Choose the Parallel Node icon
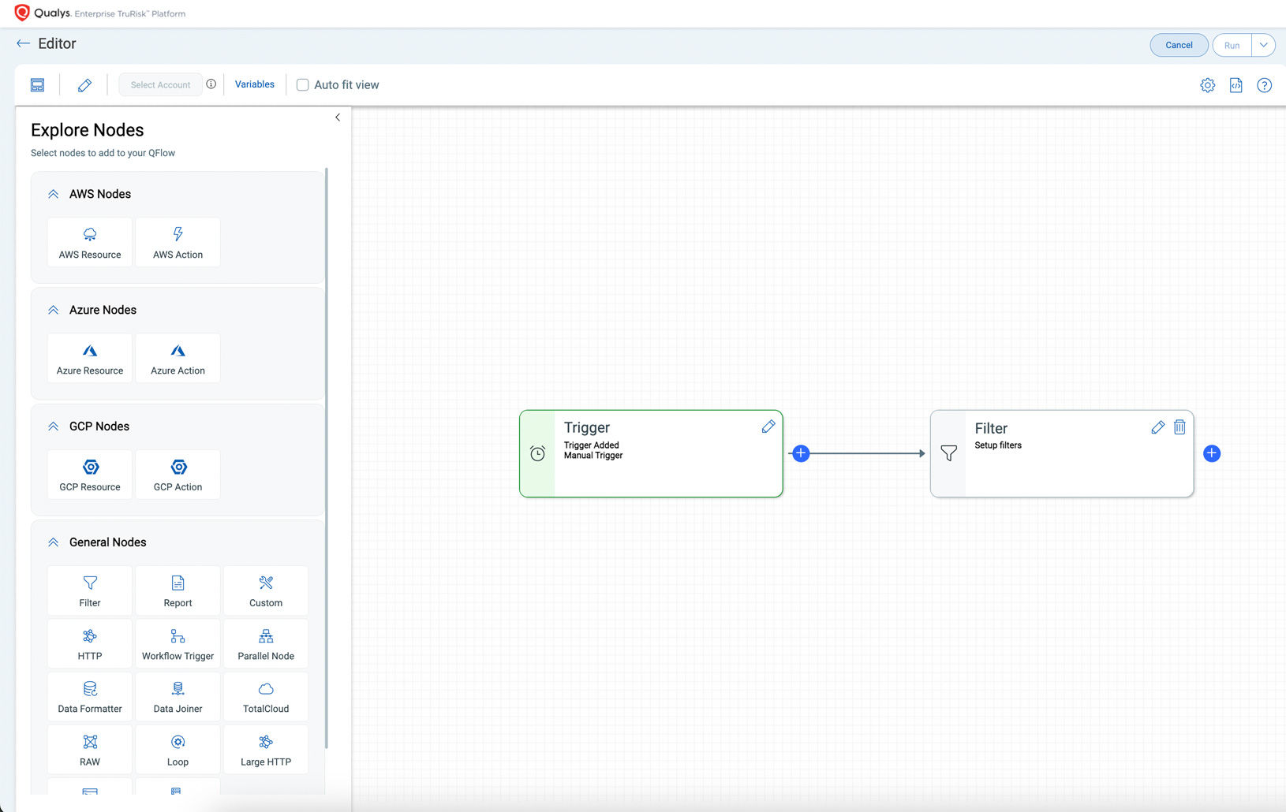Image resolution: width=1286 pixels, height=812 pixels. 266,644
